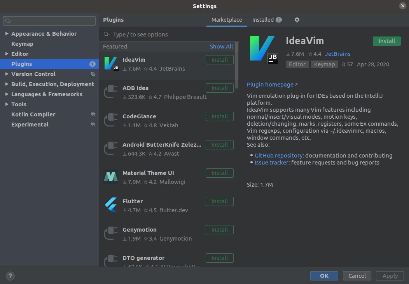Install the Material Theme UI plugin
The height and width of the screenshot is (284, 409).
[x=220, y=173]
